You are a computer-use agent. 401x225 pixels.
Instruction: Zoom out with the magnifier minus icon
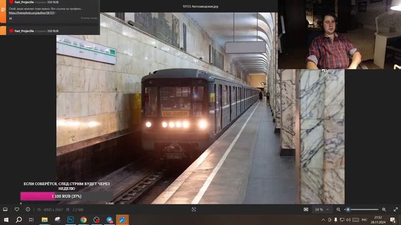[338, 209]
